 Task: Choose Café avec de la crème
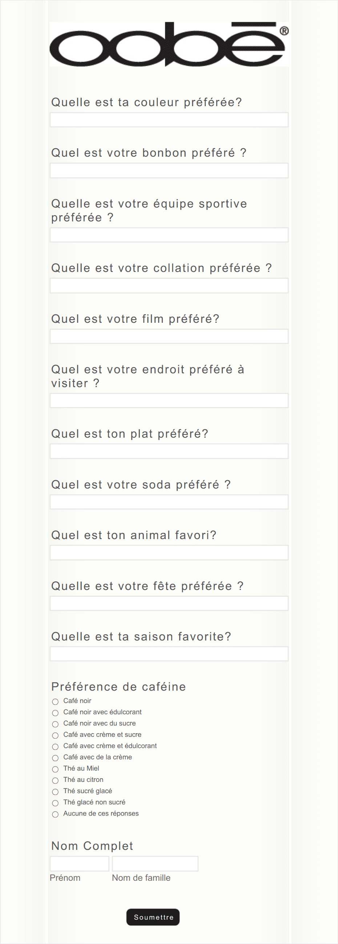pos(55,758)
